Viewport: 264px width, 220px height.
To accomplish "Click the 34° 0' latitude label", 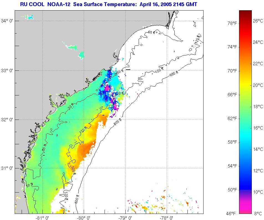I will 6,21.
